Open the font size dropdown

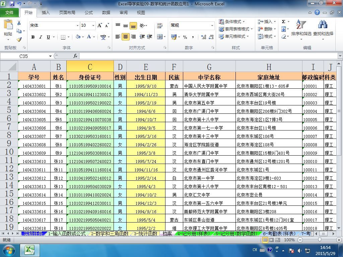coord(93,25)
